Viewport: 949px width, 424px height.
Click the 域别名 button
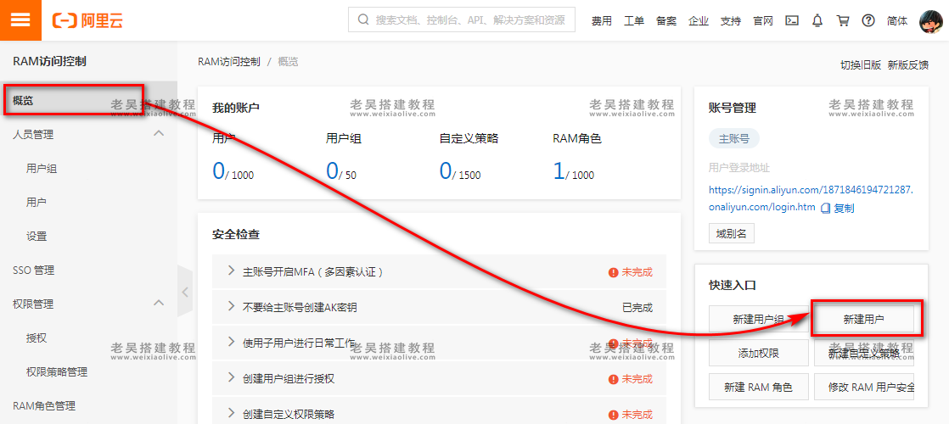click(731, 233)
